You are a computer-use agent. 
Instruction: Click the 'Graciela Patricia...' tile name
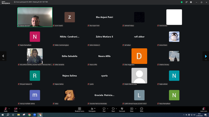click(104, 95)
